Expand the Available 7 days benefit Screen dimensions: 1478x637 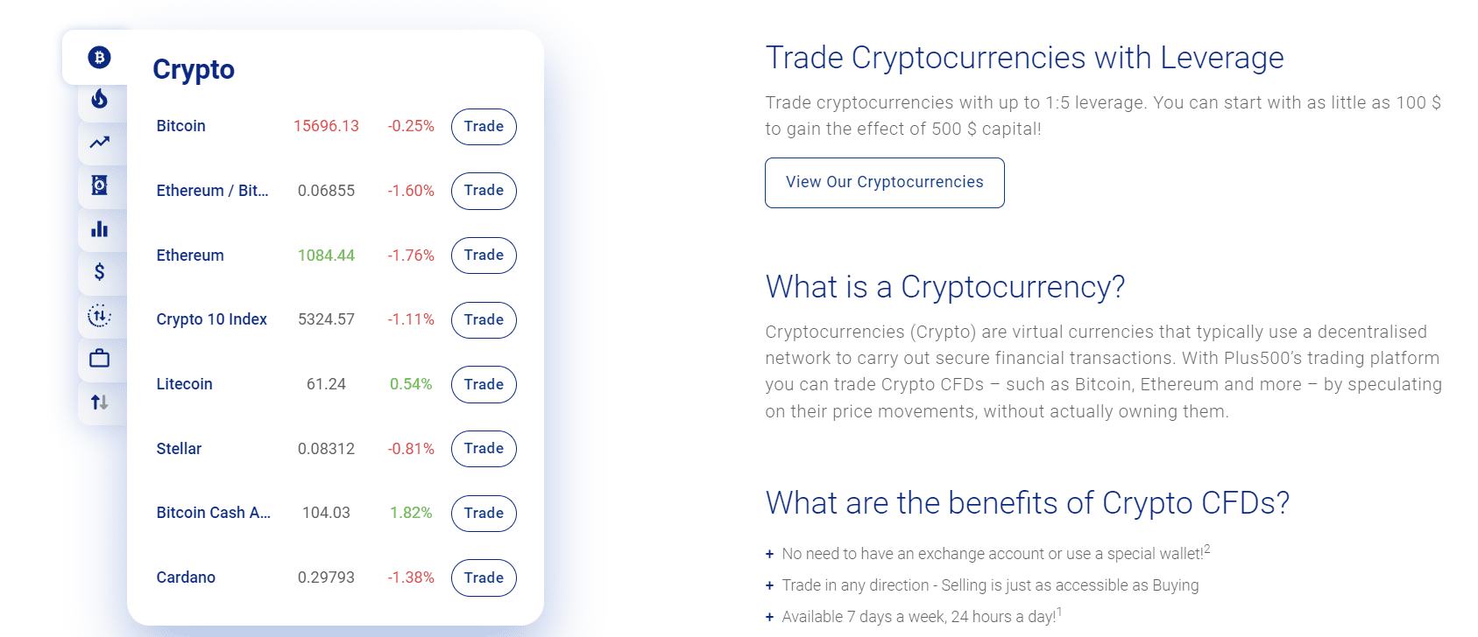point(768,615)
